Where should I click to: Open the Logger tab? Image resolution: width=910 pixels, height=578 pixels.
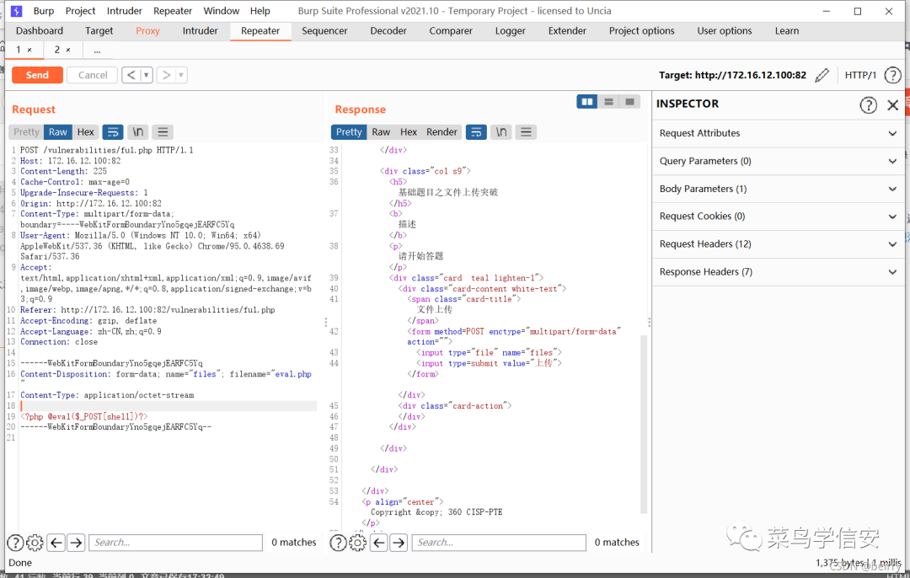(x=510, y=31)
